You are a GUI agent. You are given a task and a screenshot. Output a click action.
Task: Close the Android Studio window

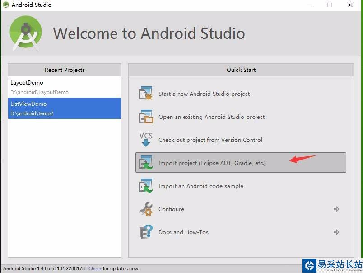pyautogui.click(x=350, y=5)
